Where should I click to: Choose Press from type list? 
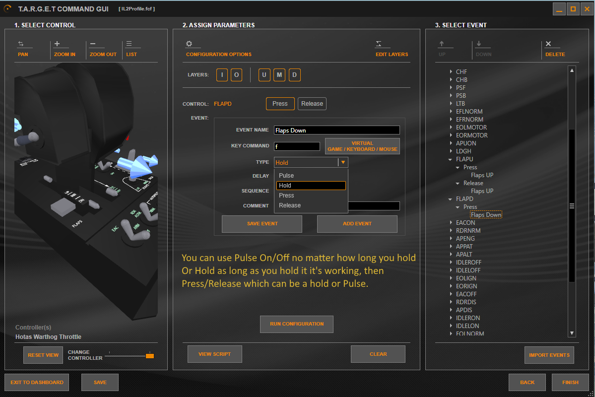coord(311,195)
